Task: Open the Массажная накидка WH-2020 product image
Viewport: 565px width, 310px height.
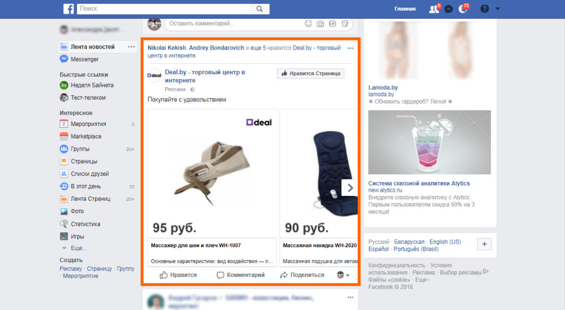Action: tap(319, 173)
